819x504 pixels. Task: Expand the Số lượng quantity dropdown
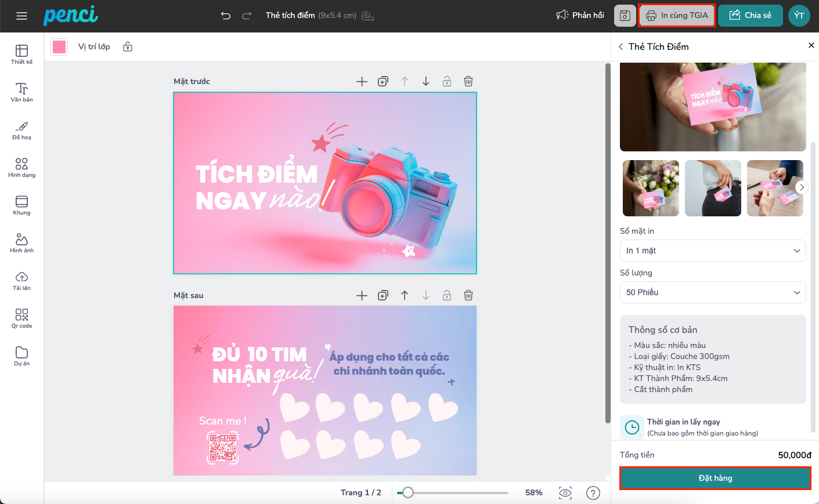pos(713,292)
